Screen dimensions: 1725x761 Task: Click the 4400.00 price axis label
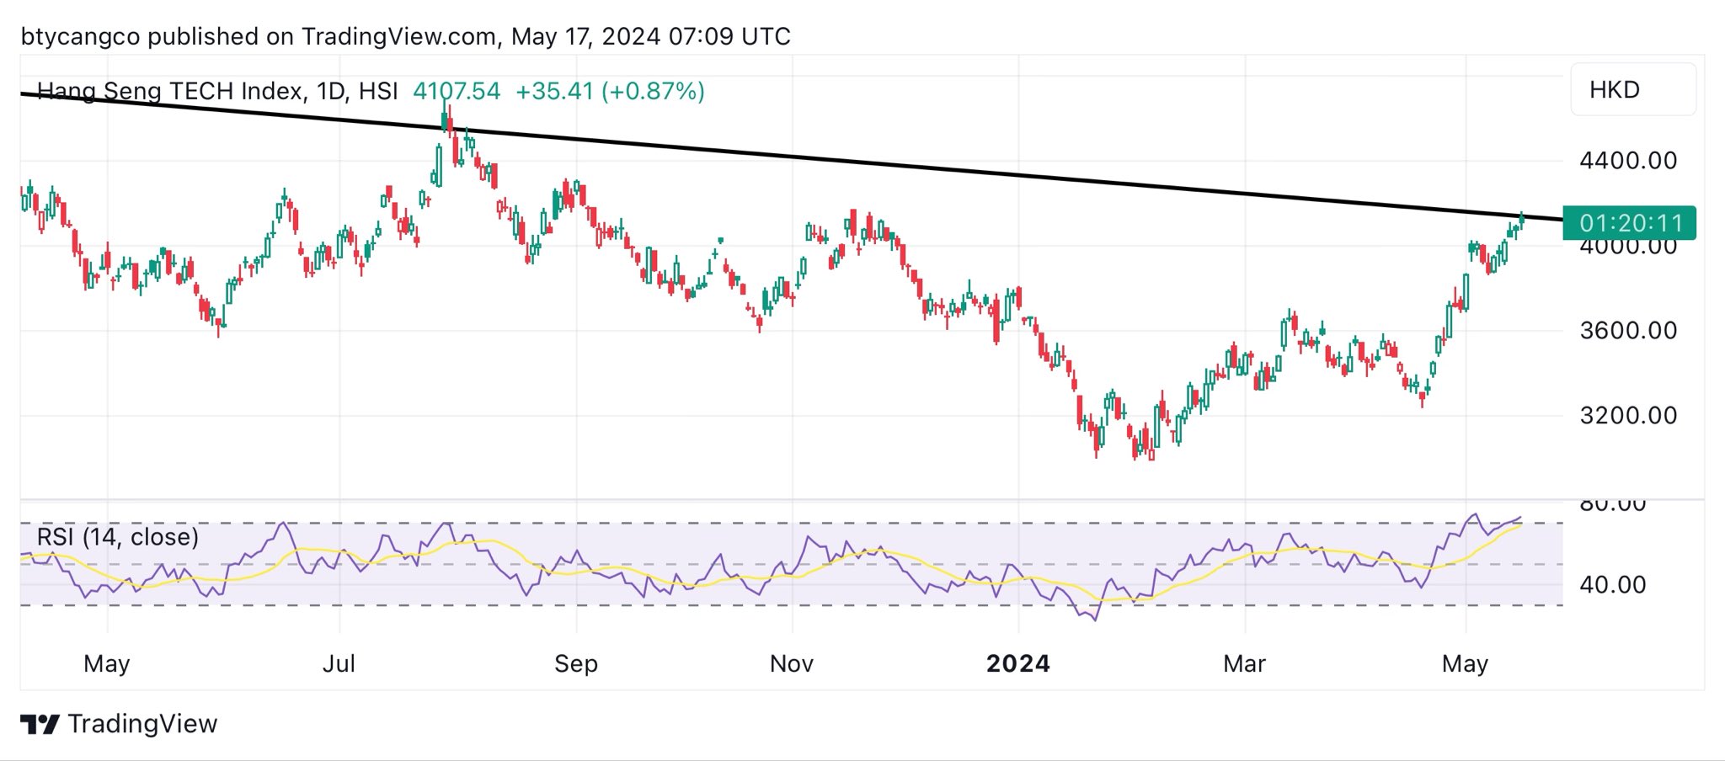[x=1628, y=161]
